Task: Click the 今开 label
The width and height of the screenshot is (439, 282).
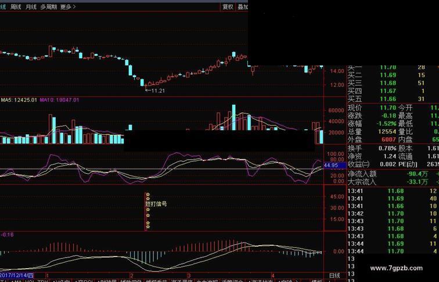Action: pos(405,108)
